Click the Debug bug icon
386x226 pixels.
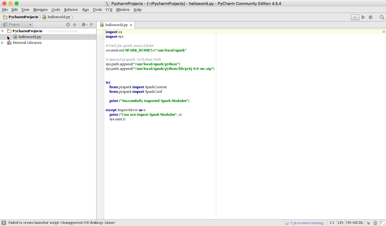click(371, 17)
